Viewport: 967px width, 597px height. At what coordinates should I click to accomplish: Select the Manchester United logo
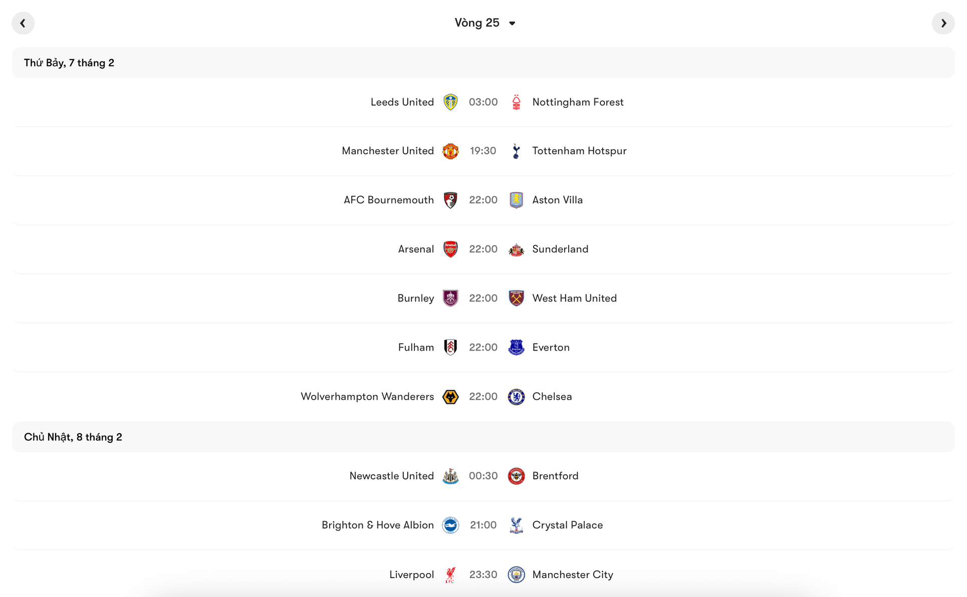pos(450,151)
